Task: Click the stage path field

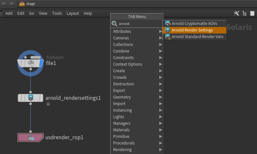Action: (137, 4)
